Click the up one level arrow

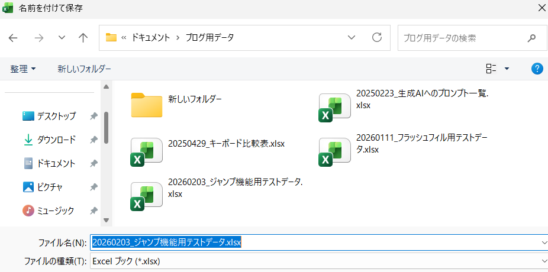click(x=83, y=38)
